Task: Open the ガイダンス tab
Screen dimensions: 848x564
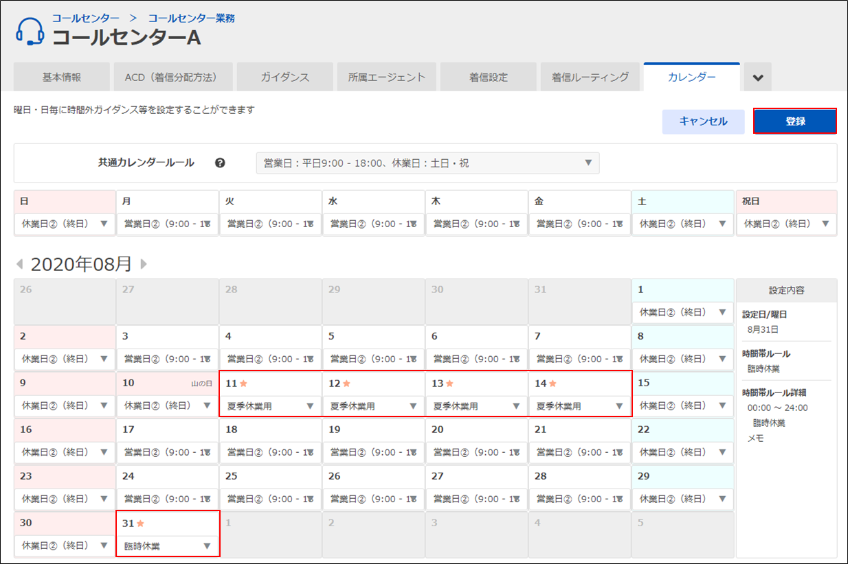Action: (x=284, y=78)
